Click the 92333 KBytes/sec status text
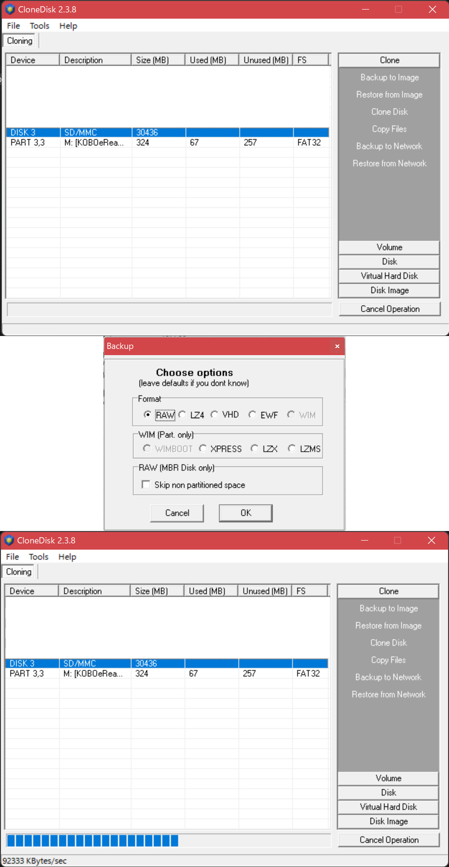The image size is (449, 867). point(34,861)
